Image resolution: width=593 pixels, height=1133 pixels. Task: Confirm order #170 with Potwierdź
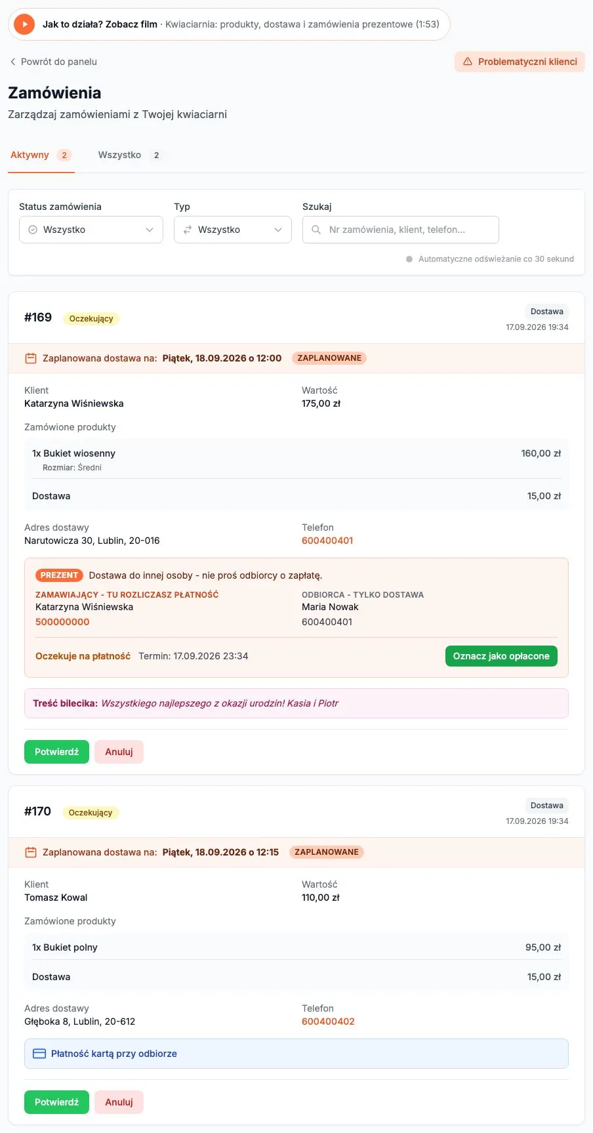[56, 1102]
